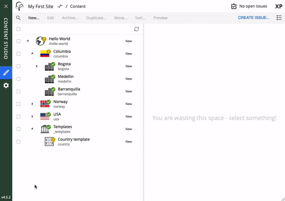Check the Hello World row checkbox
This screenshot has height=201, width=285.
[x=19, y=41]
